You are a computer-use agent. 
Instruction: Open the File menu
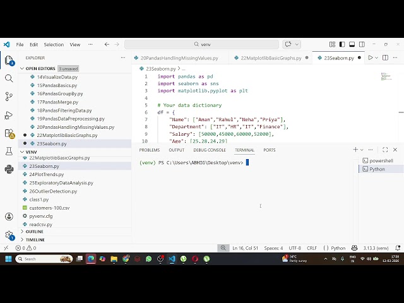(x=20, y=44)
